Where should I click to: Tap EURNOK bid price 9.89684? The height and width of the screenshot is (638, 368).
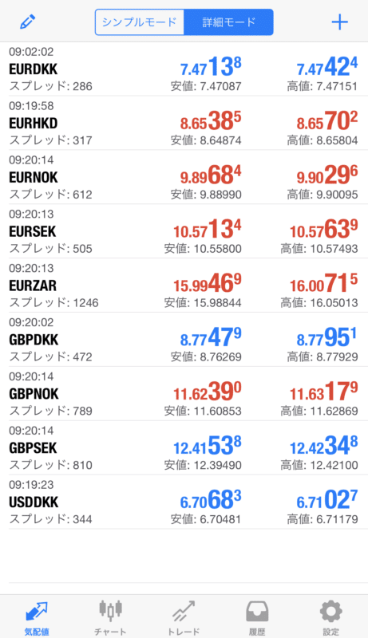point(211,175)
